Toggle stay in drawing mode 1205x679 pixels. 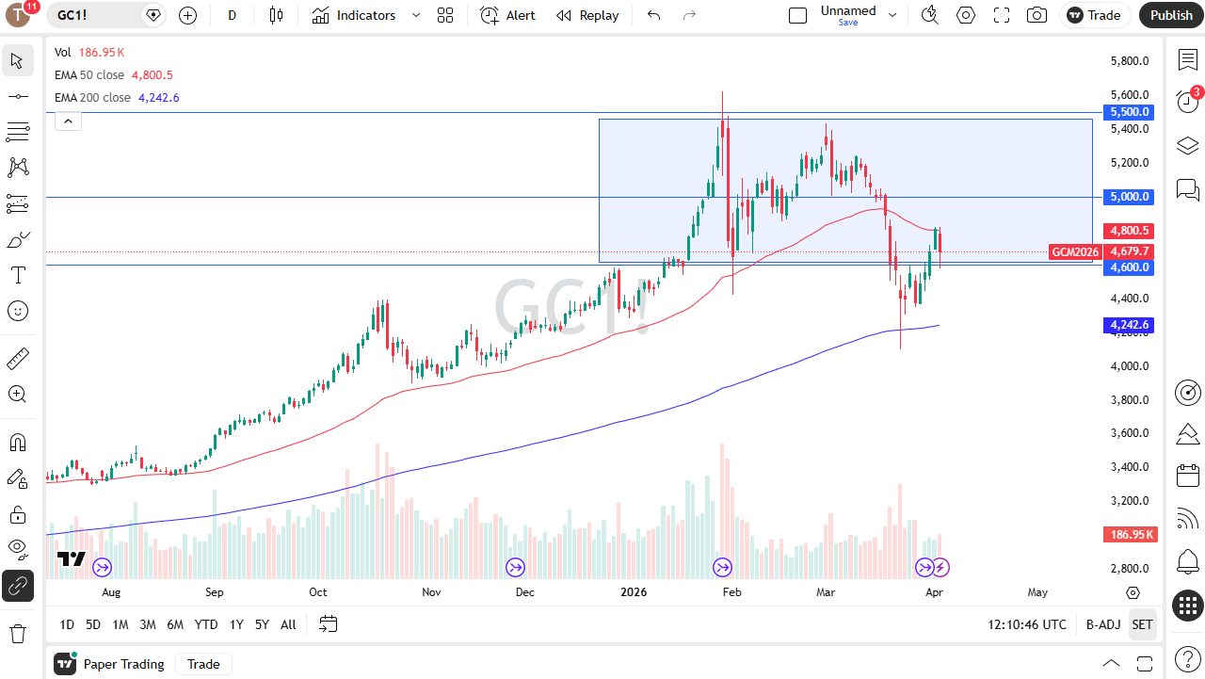click(x=17, y=478)
